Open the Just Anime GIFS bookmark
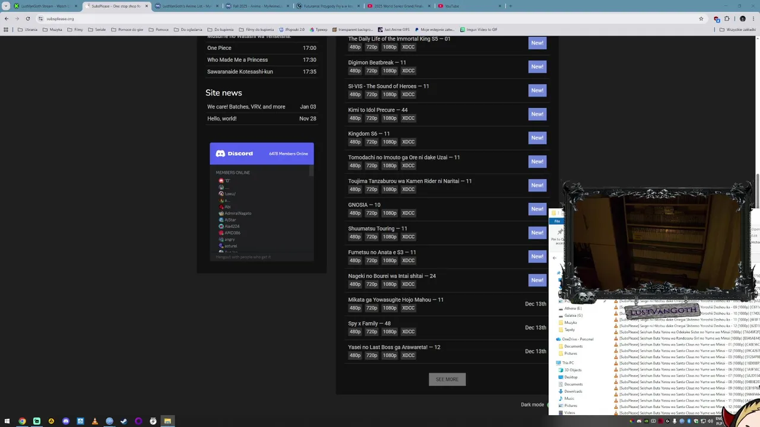This screenshot has height=427, width=760. coord(394,30)
